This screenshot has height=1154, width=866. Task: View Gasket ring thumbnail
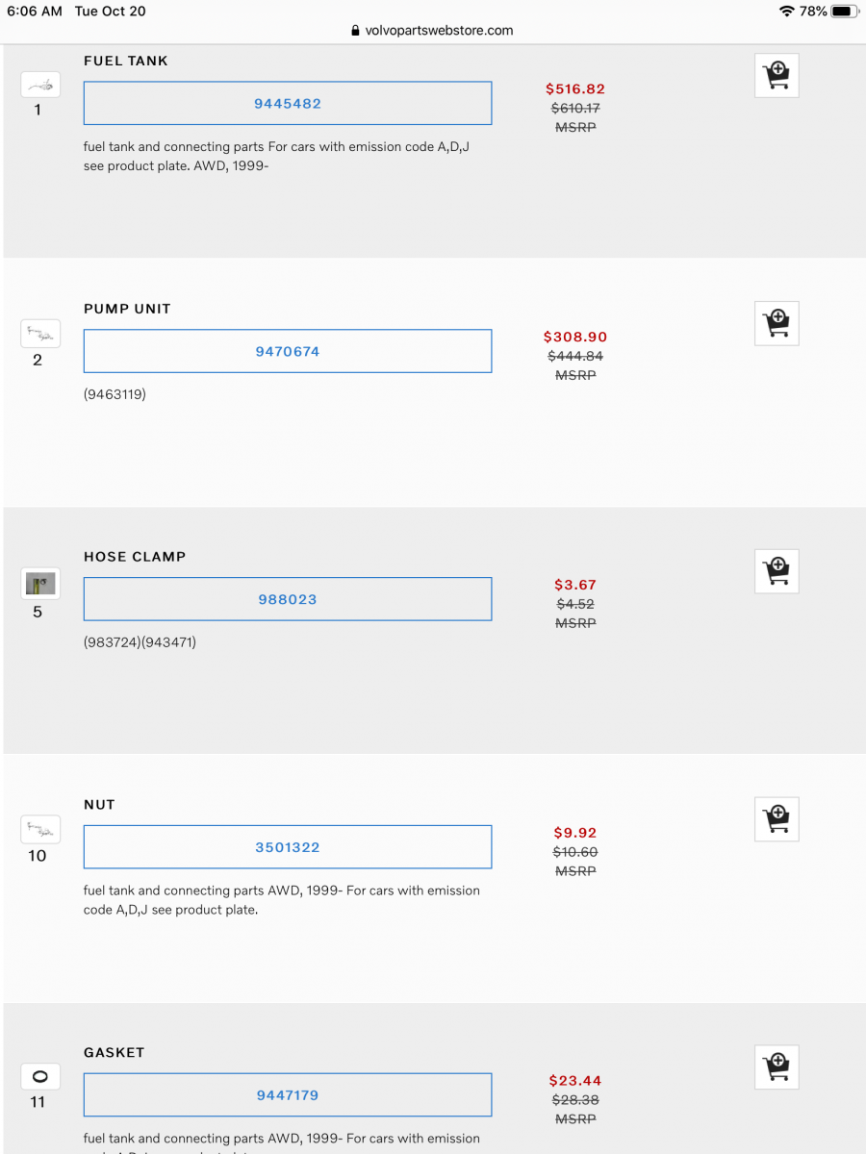(40, 1076)
